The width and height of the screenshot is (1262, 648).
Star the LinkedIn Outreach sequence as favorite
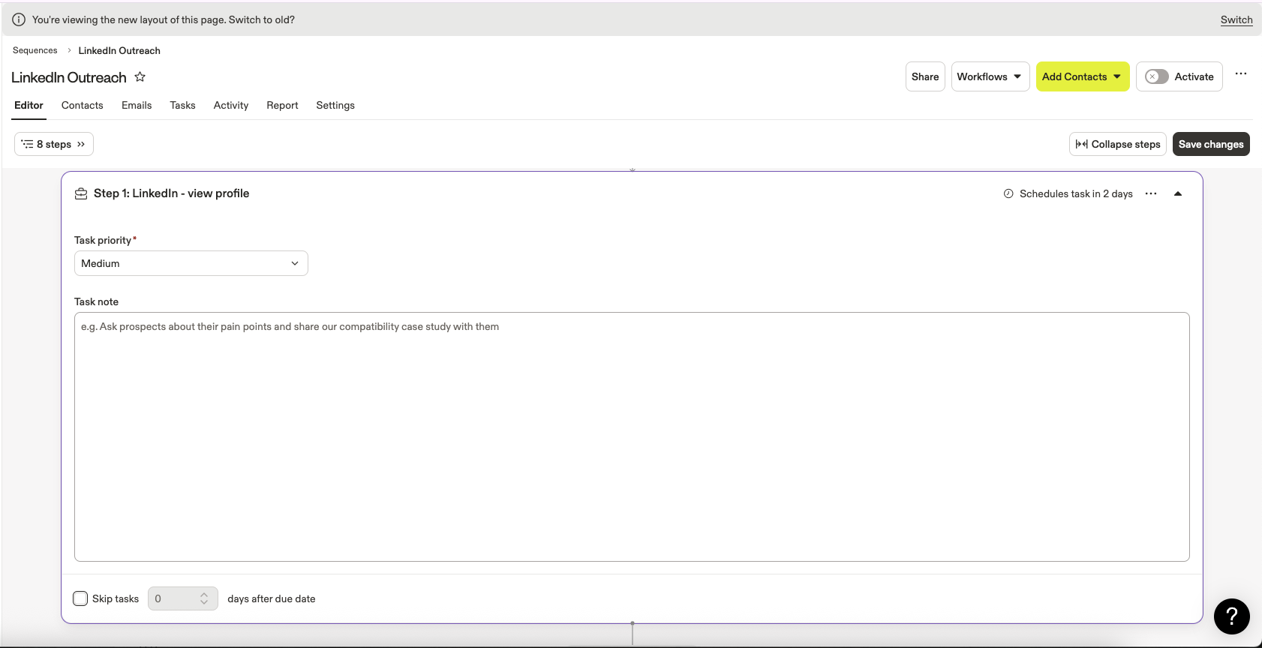(140, 76)
